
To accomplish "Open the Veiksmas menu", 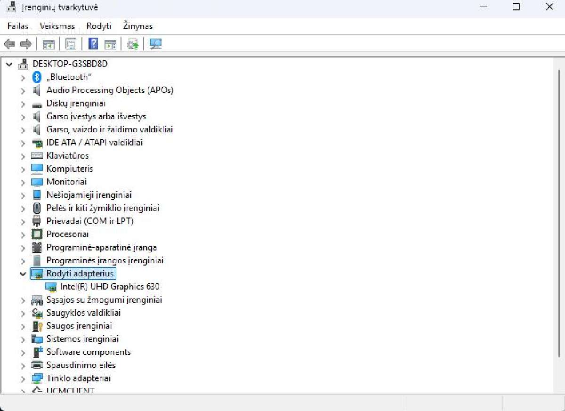I will click(x=57, y=26).
